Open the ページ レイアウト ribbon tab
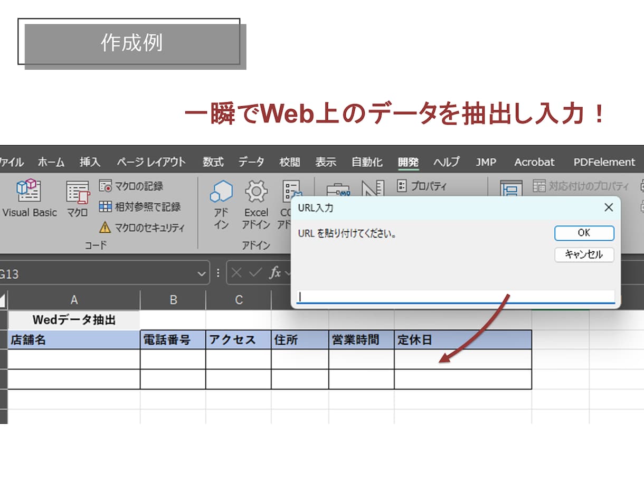The height and width of the screenshot is (483, 644). pos(151,162)
